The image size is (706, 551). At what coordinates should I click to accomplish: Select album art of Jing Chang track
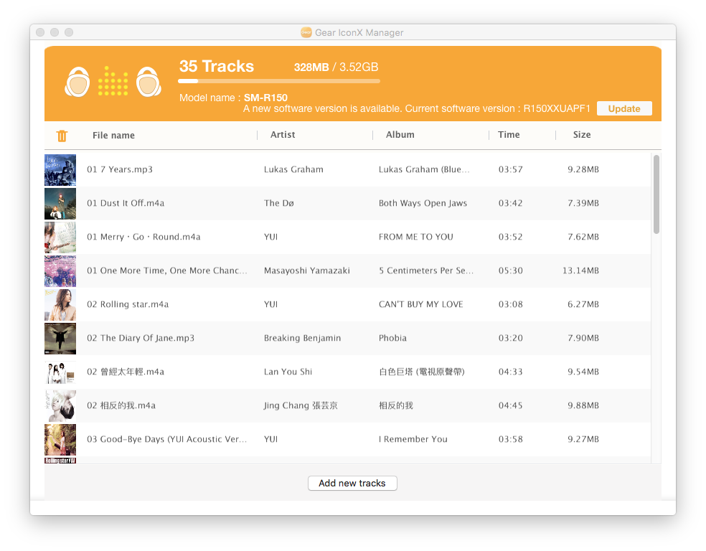[x=60, y=406]
